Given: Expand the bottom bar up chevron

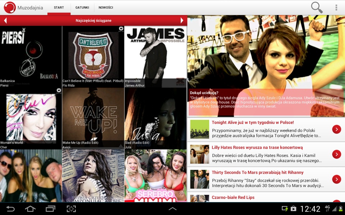Looking at the screenshot, I should [172, 209].
